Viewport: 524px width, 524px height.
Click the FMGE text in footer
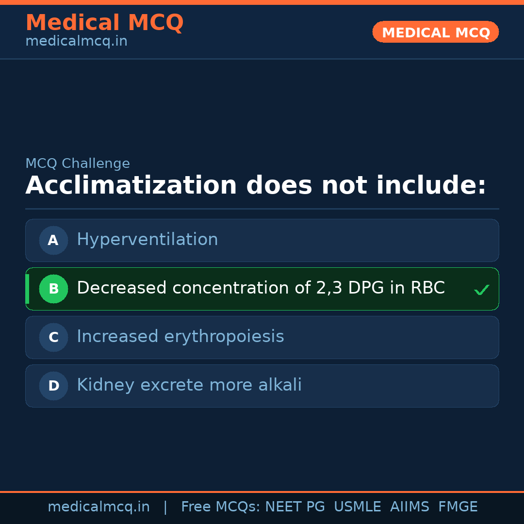click(458, 507)
